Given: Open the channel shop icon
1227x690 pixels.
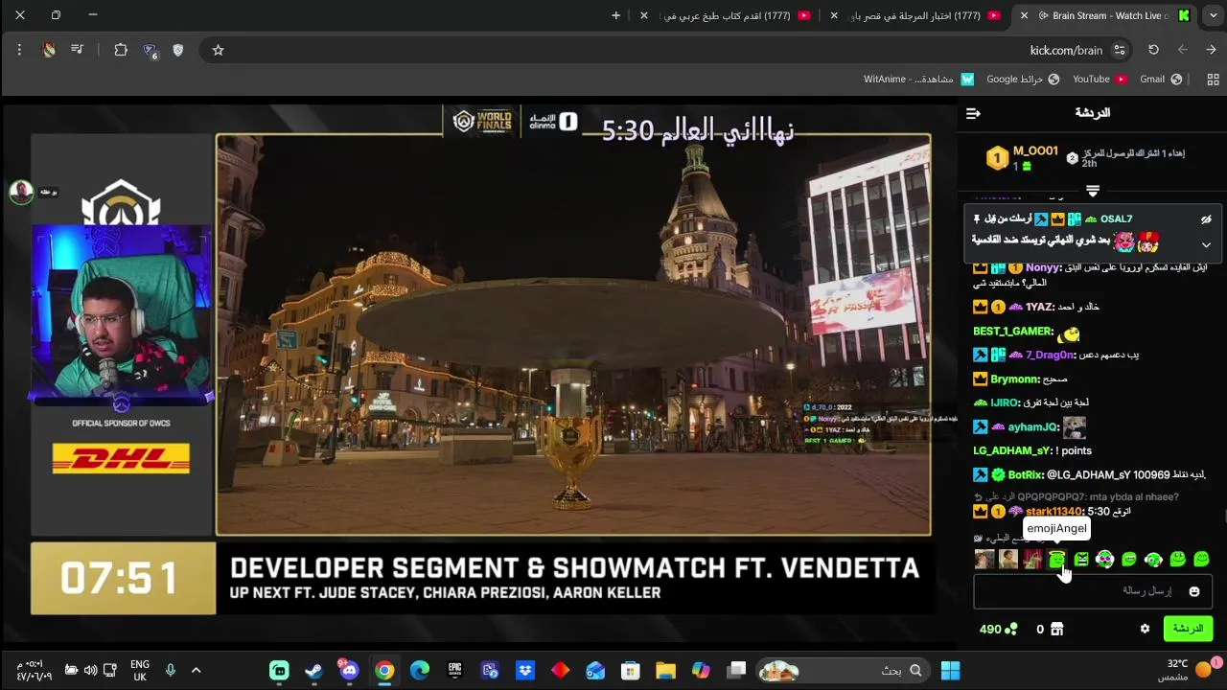Looking at the screenshot, I should (x=1056, y=630).
